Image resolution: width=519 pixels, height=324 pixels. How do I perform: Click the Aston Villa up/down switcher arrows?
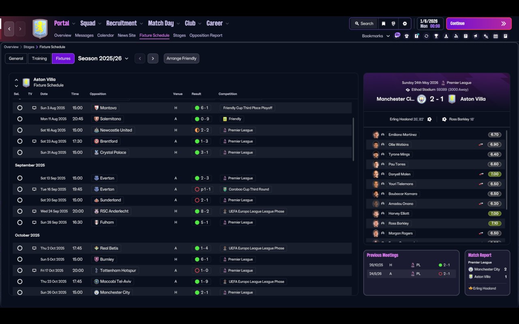point(16,83)
